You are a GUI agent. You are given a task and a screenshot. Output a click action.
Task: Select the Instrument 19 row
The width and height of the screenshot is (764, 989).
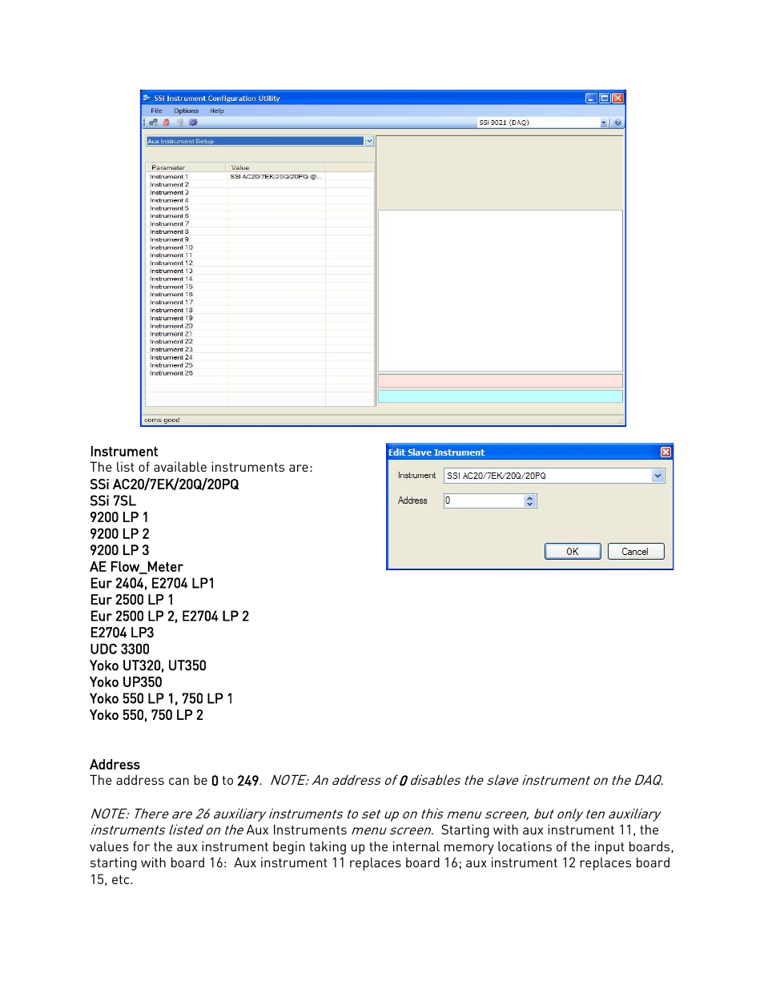259,318
